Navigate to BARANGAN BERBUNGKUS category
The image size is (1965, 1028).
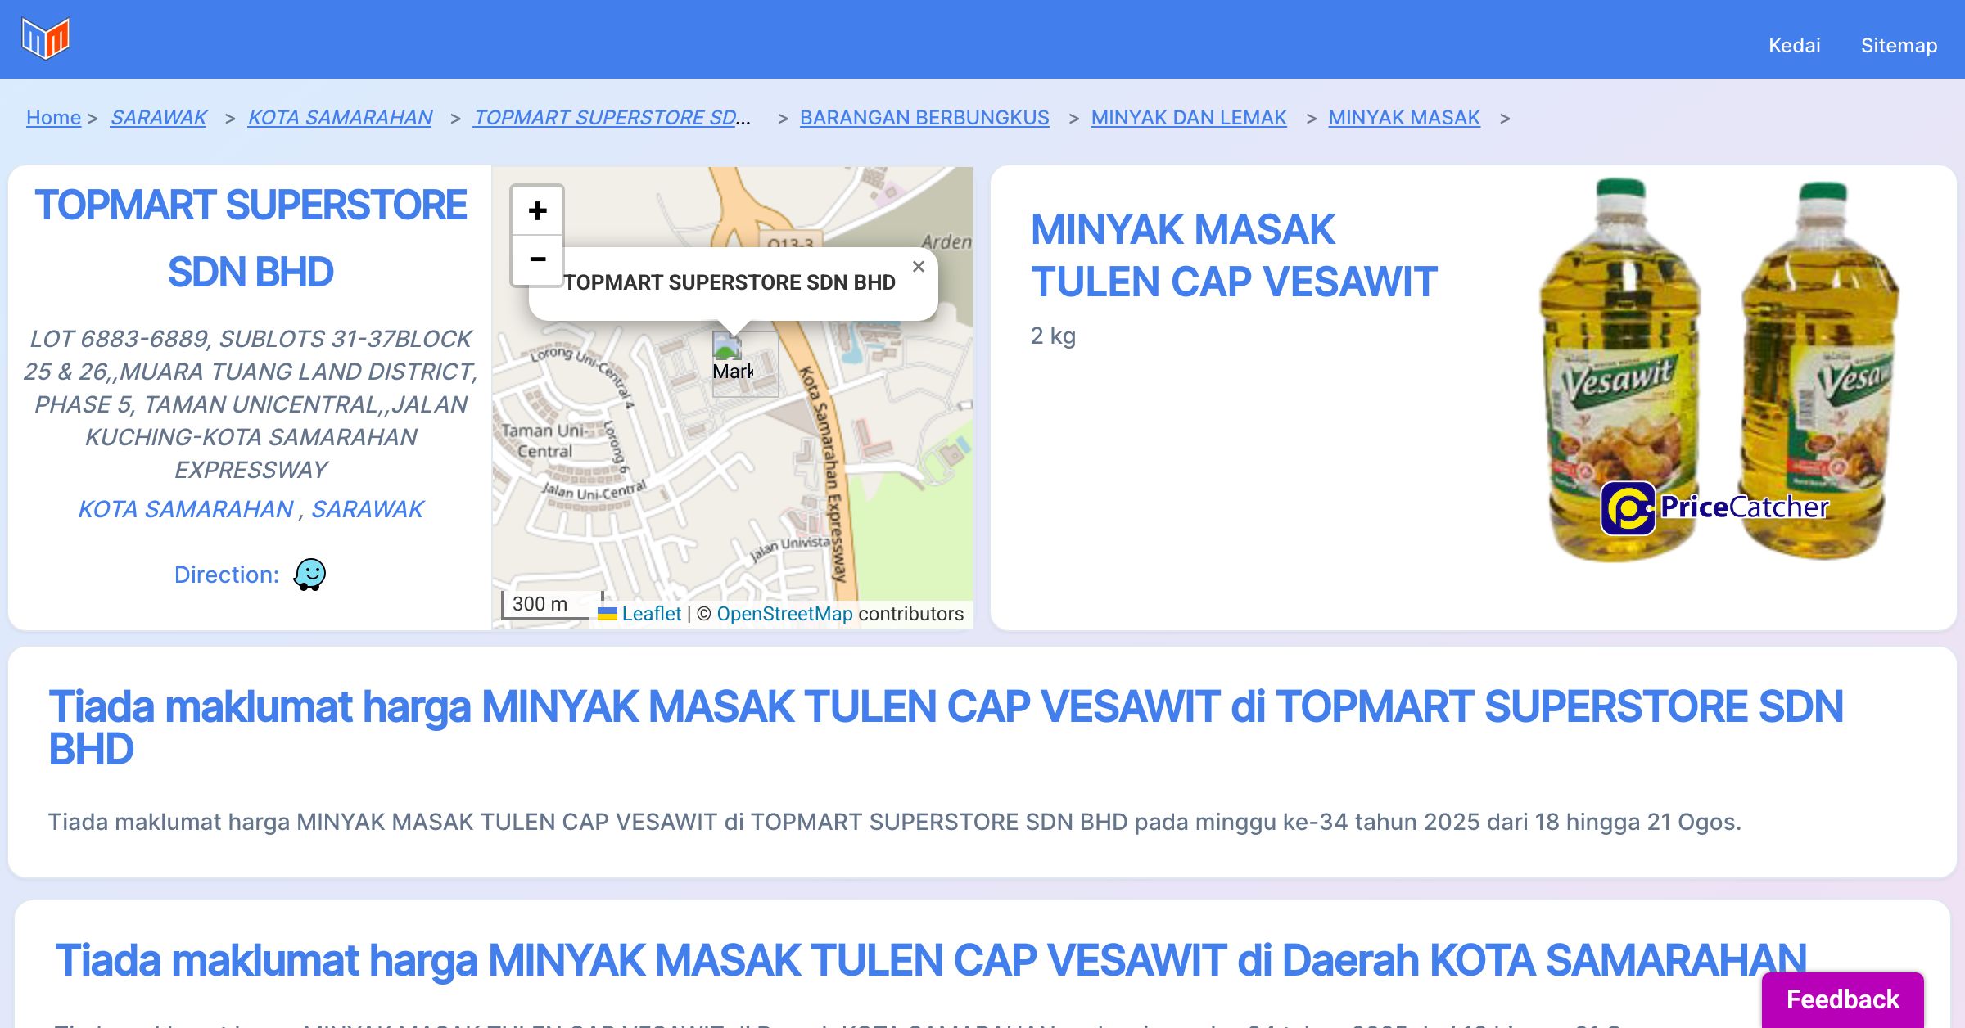point(924,118)
